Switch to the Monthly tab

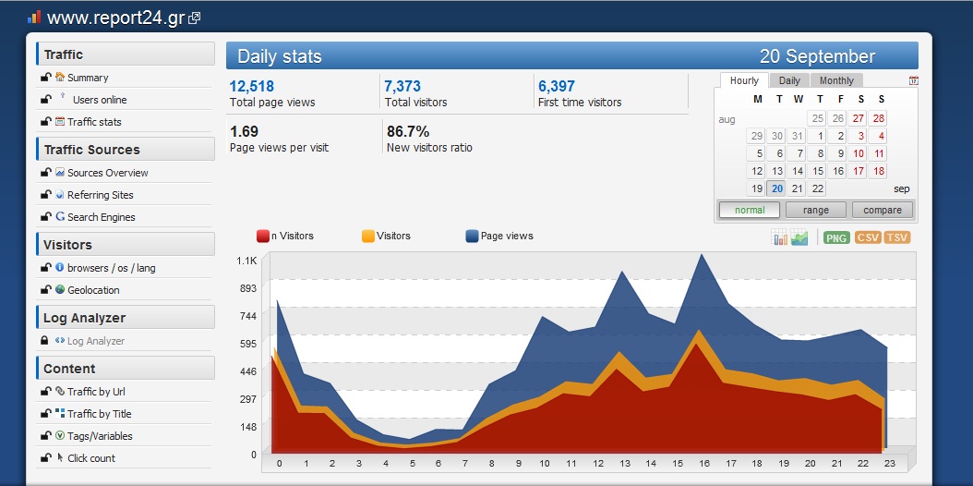[x=836, y=80]
